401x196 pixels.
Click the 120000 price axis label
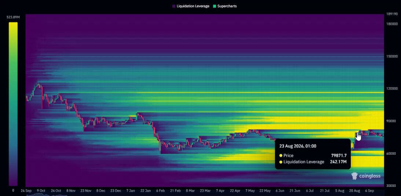click(x=391, y=88)
